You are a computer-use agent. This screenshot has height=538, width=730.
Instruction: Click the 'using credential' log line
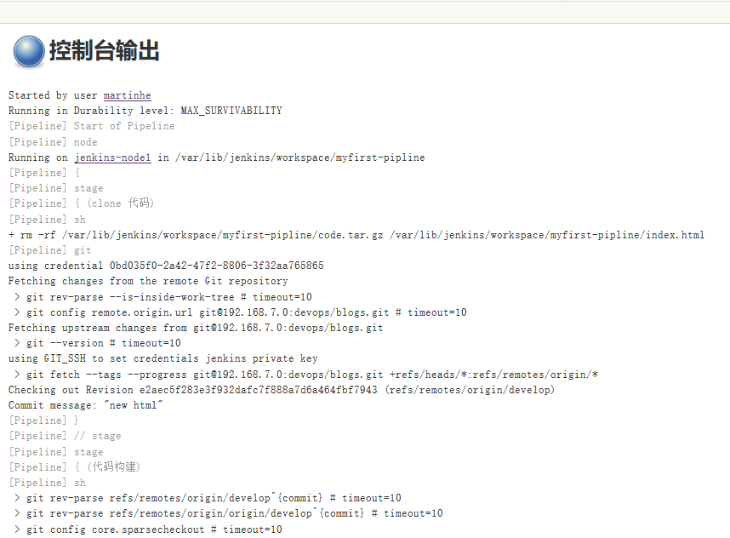coord(165,266)
